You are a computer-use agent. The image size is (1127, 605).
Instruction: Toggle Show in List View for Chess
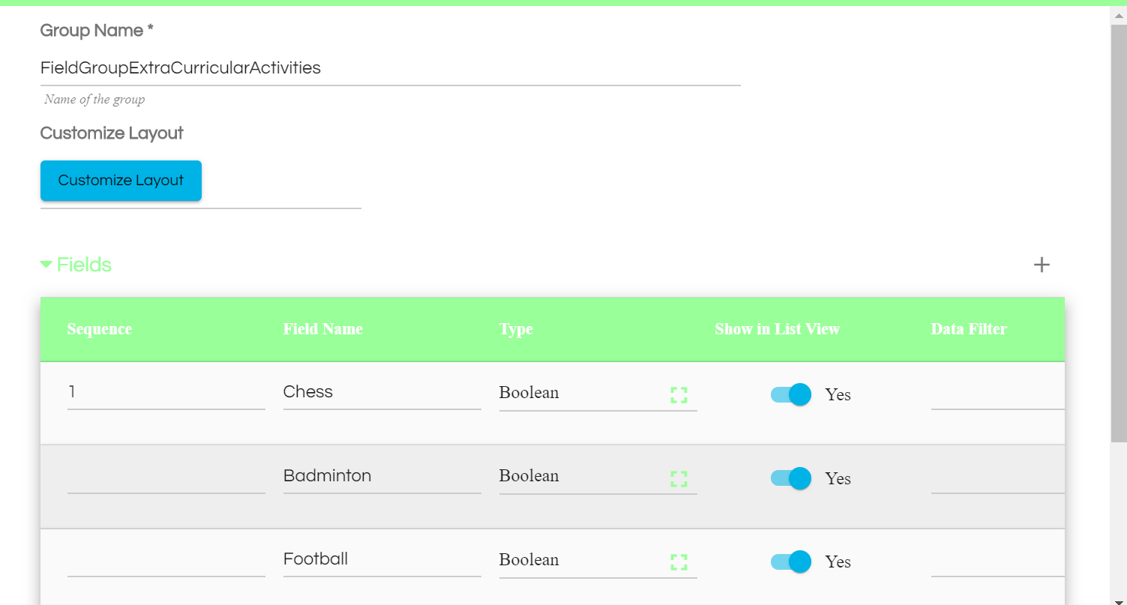coord(791,394)
